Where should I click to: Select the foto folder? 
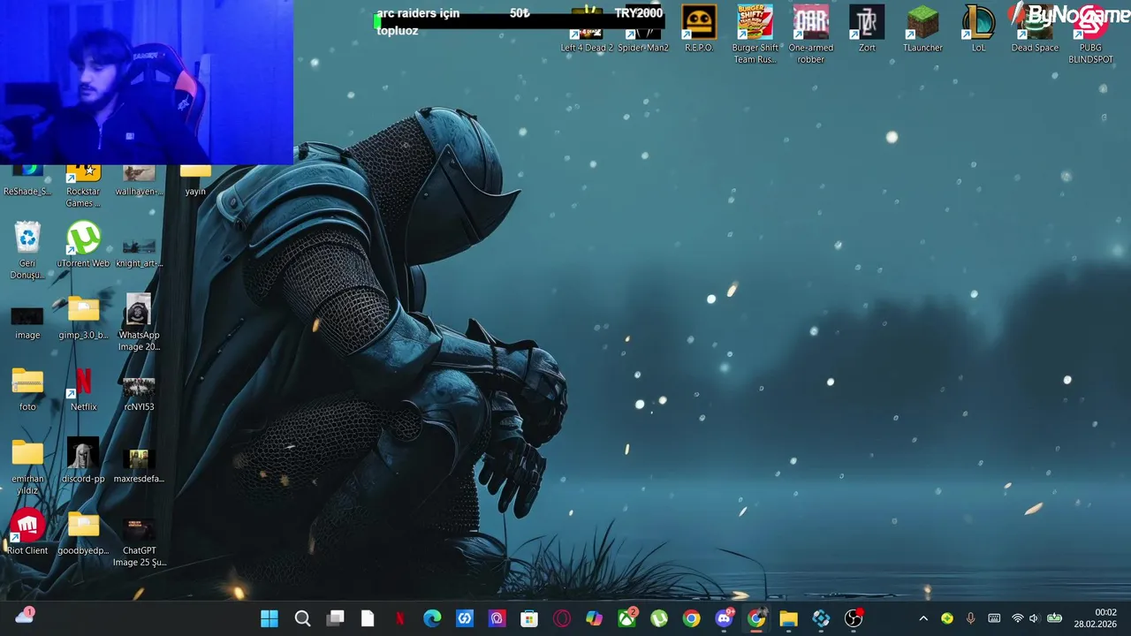click(27, 389)
